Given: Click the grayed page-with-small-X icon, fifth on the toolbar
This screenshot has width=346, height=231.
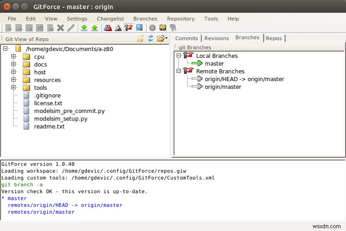Looking at the screenshot, I should (x=51, y=28).
